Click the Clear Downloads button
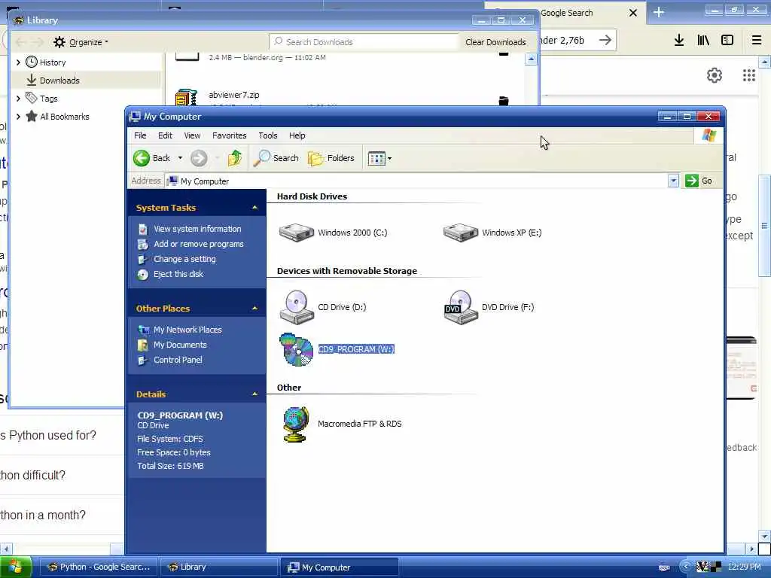The image size is (771, 578). click(495, 42)
